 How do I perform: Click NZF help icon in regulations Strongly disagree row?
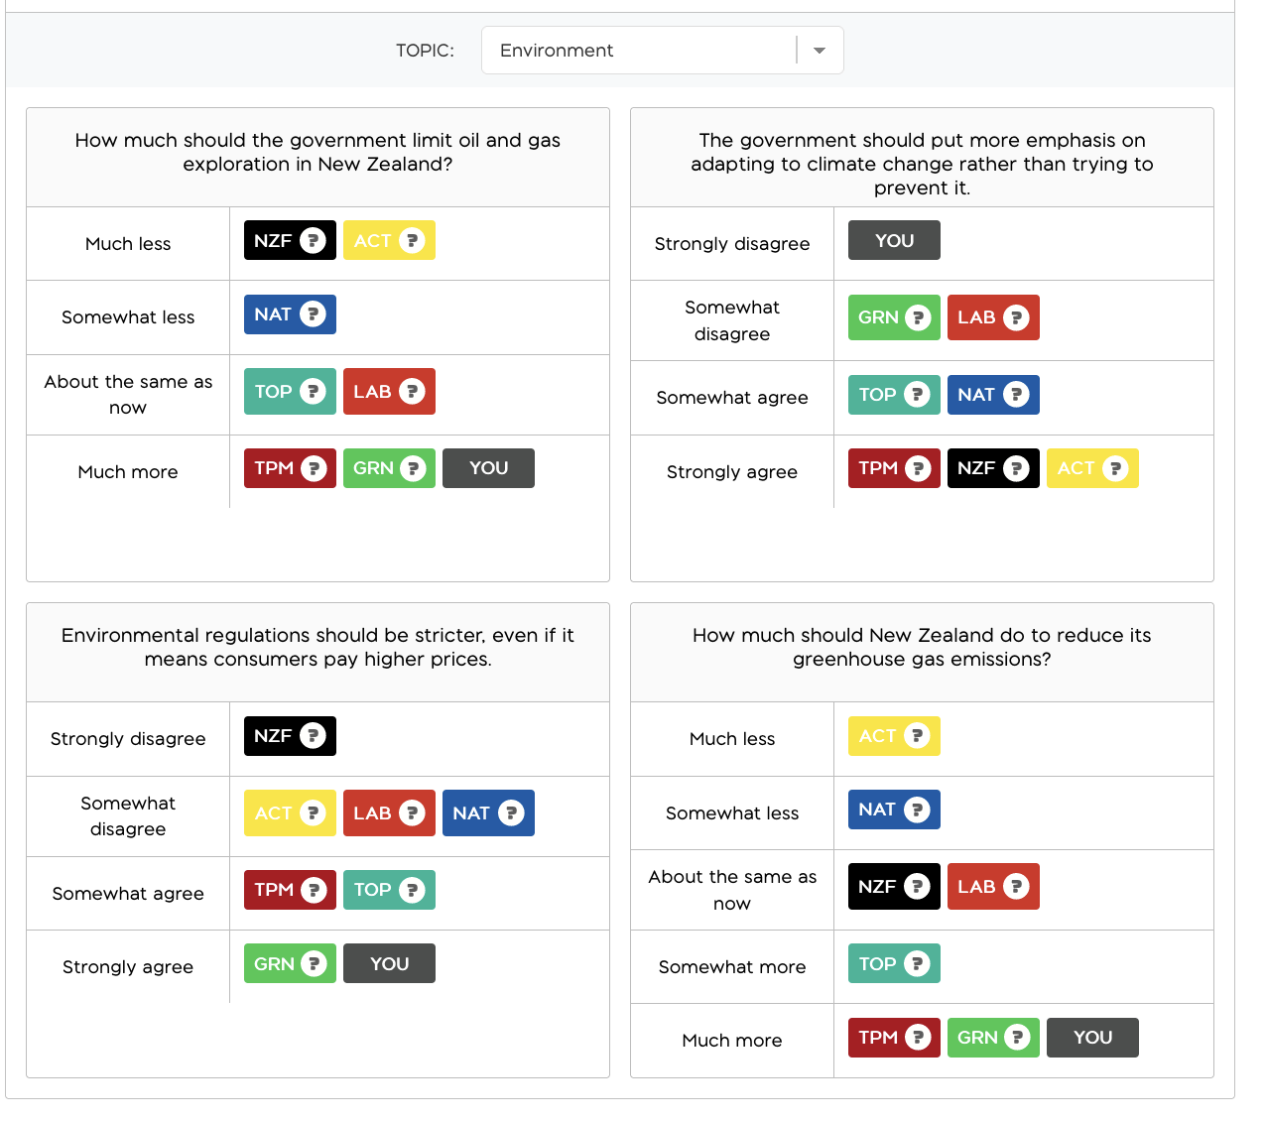(313, 736)
